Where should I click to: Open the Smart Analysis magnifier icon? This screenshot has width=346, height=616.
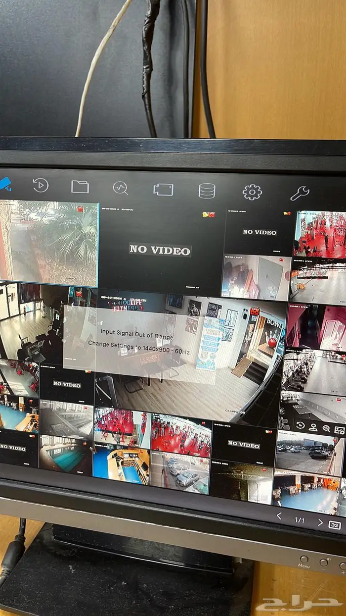[x=120, y=188]
